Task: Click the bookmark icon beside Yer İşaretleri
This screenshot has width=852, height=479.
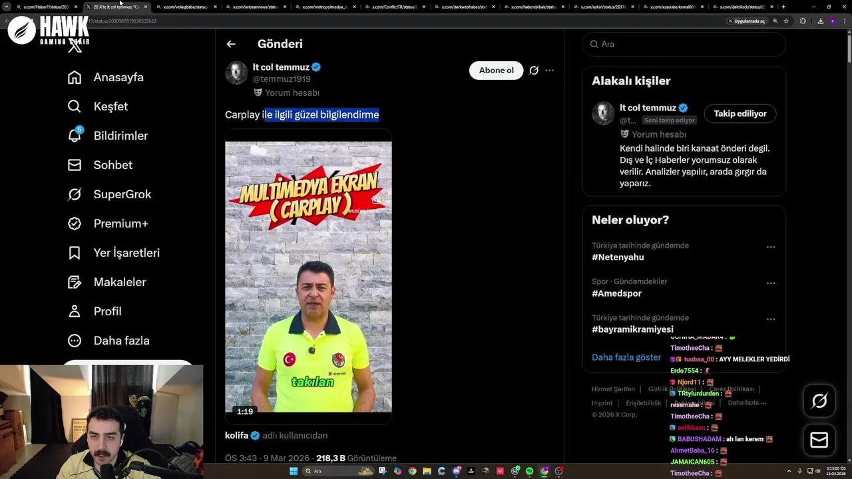Action: pos(75,253)
